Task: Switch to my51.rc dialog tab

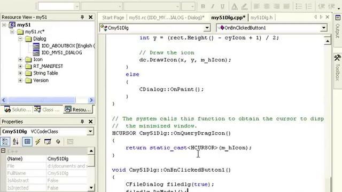Action: pyautogui.click(x=166, y=18)
